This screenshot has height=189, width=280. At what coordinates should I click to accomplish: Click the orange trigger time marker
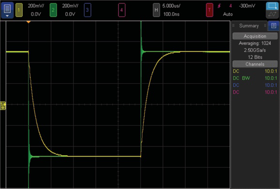click(x=29, y=22)
